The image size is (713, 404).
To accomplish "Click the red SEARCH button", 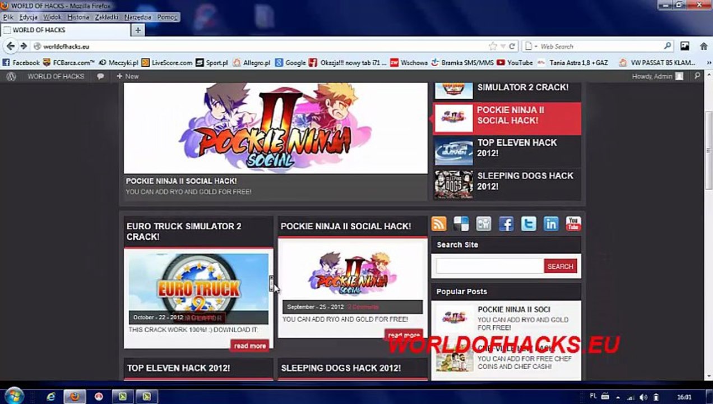I will tap(560, 267).
